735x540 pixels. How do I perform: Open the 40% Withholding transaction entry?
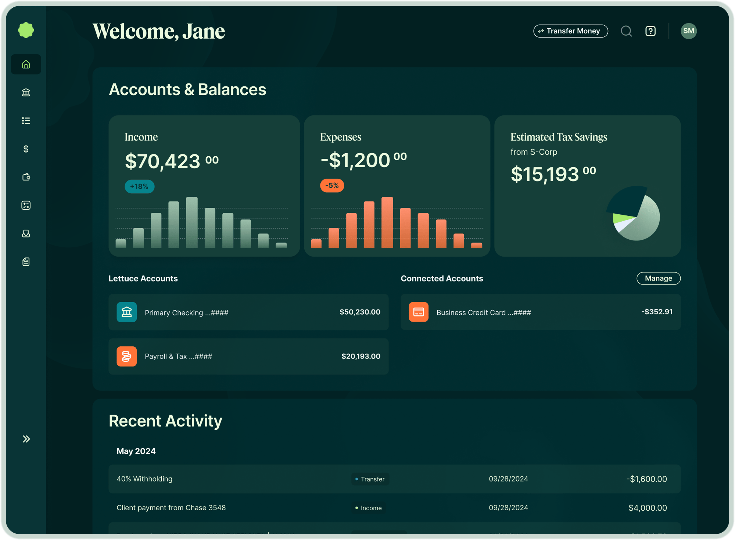(x=394, y=479)
